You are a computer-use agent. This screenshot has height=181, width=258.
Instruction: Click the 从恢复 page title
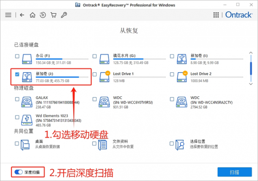click(129, 31)
